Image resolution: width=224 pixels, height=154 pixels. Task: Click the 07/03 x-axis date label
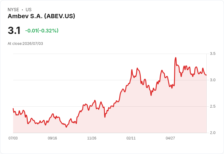(x=13, y=138)
